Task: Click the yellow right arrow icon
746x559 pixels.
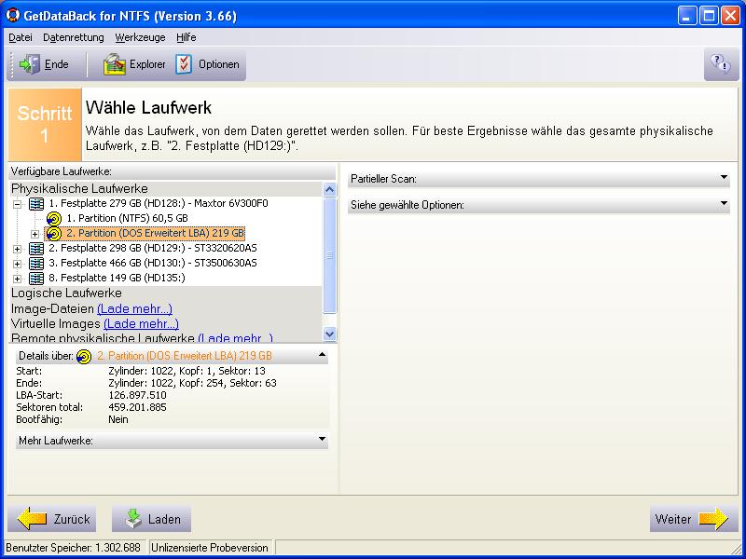Action: [713, 519]
